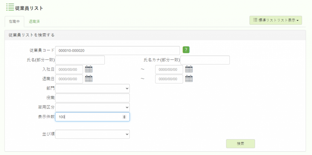Open 標準リストリスト表示 dropdown button

pyautogui.click(x=275, y=20)
